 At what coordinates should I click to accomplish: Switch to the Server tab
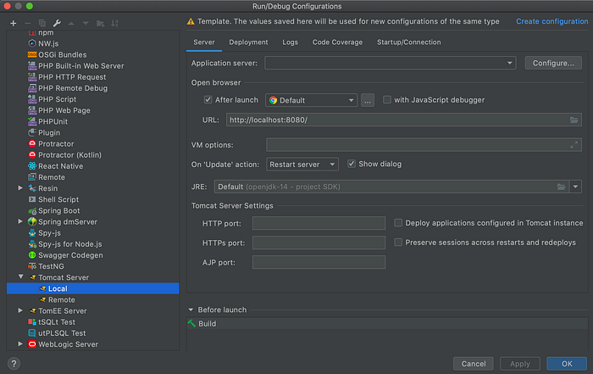pyautogui.click(x=204, y=42)
